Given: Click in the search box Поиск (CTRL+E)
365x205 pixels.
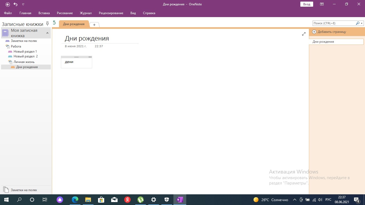Looking at the screenshot, I should 334,23.
